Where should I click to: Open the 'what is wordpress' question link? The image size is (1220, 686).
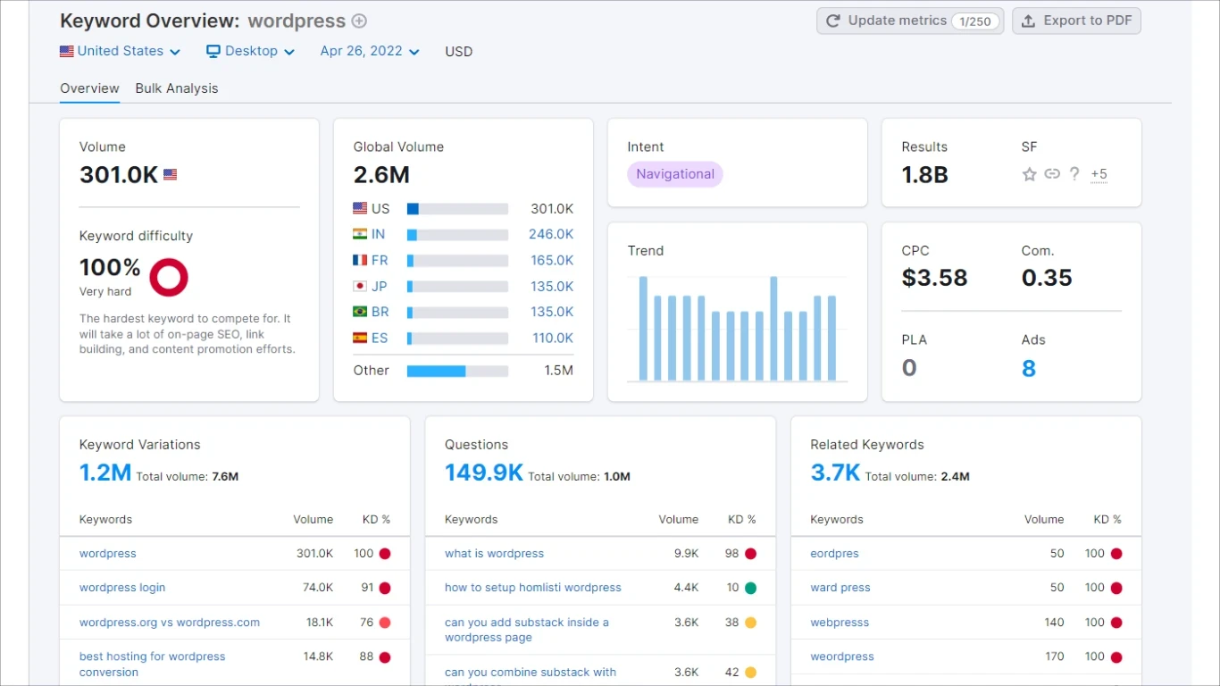point(494,554)
